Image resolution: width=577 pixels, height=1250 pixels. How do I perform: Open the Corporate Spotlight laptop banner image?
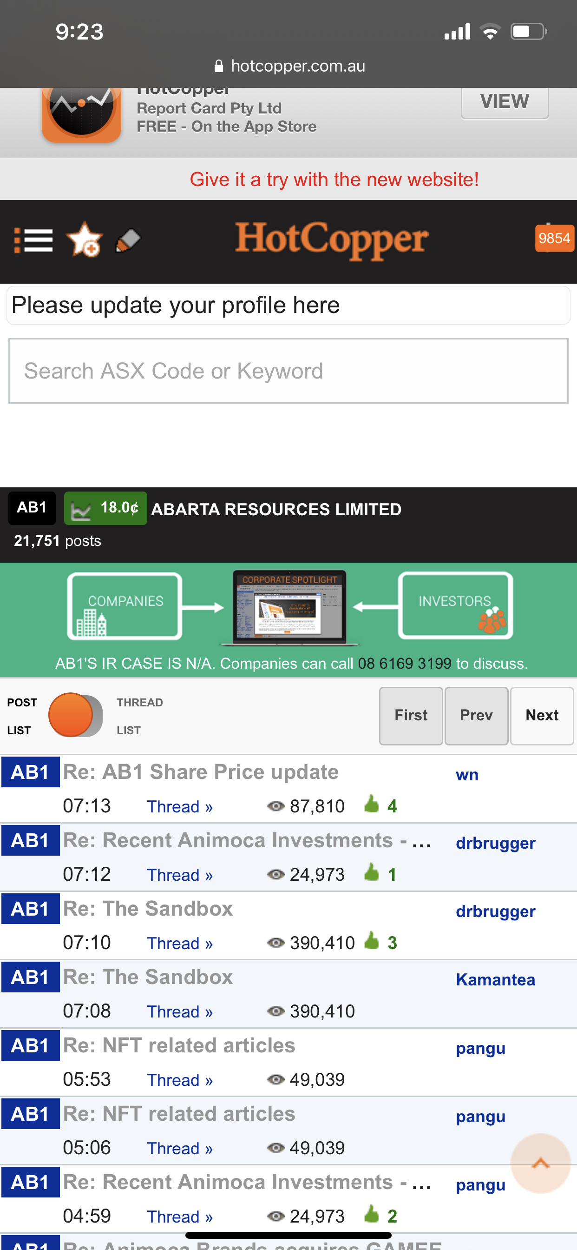[x=290, y=607]
